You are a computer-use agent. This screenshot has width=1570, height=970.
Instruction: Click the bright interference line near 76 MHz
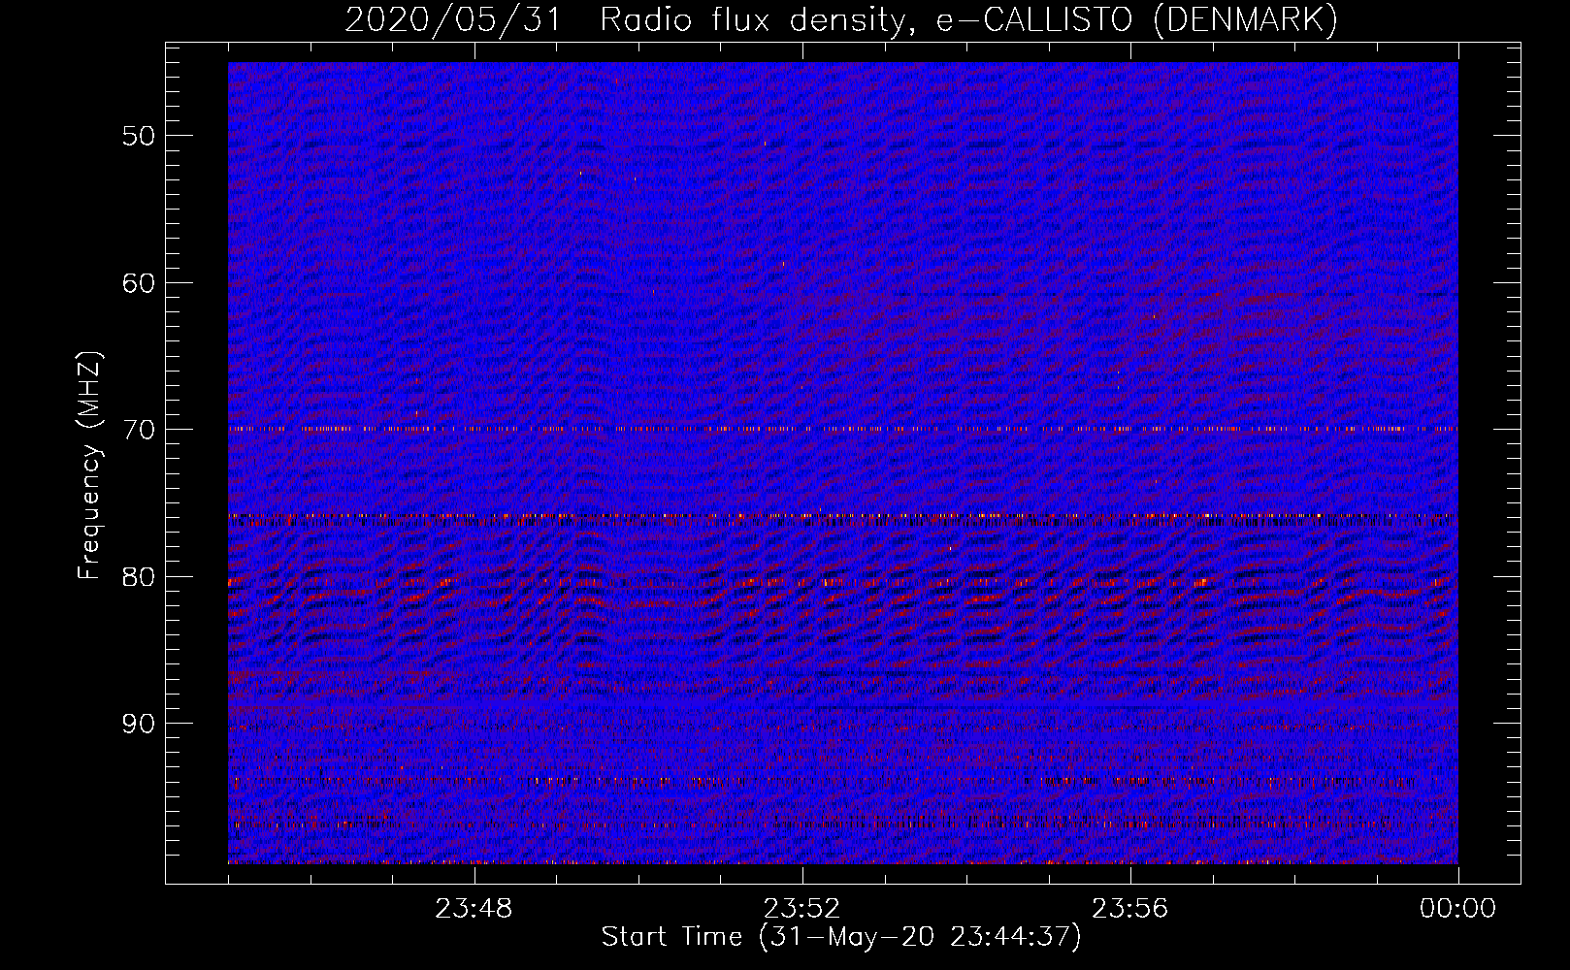click(843, 516)
